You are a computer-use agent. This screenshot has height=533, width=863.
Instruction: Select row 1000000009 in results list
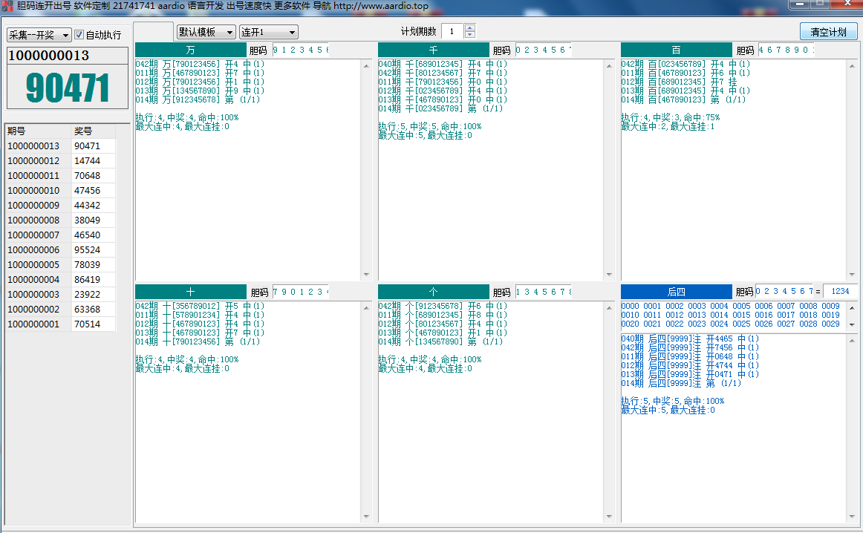point(61,205)
